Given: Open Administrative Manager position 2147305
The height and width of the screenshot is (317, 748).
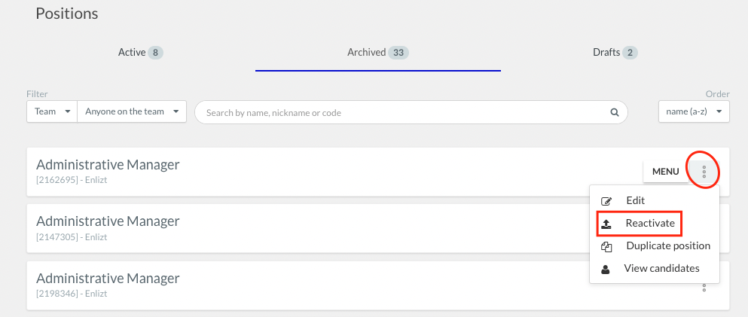Looking at the screenshot, I should (x=108, y=221).
